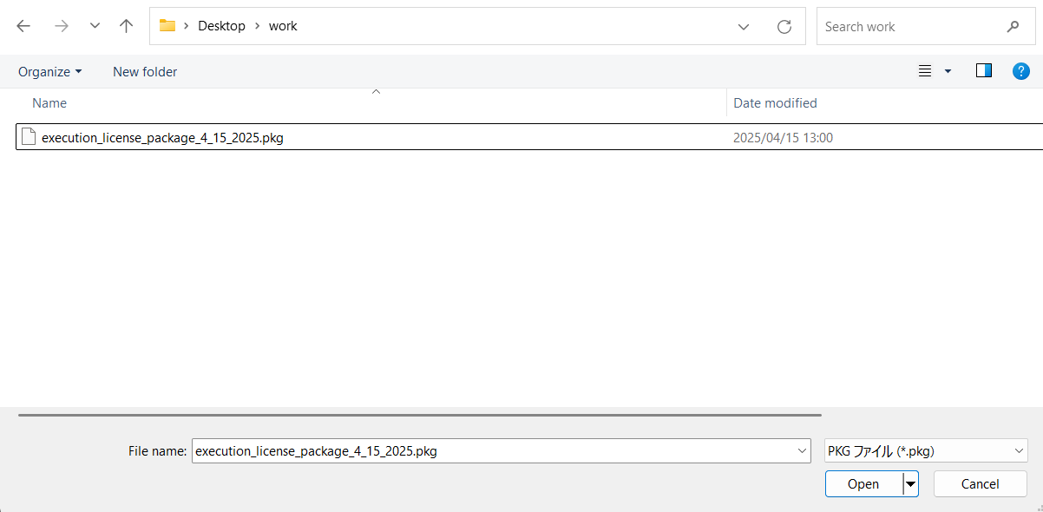Click the forward navigation arrow

point(61,26)
